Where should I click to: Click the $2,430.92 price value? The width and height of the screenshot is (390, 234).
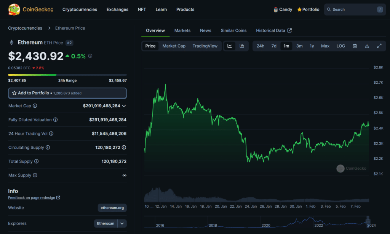pos(36,56)
